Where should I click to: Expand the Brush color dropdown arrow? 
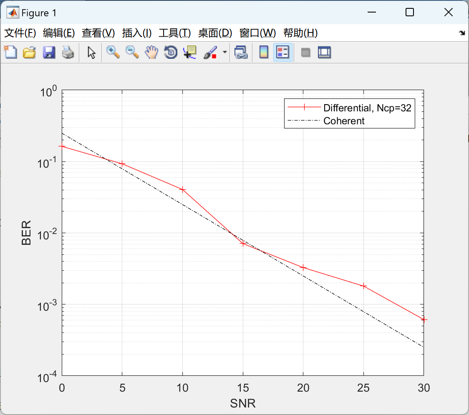coord(225,52)
